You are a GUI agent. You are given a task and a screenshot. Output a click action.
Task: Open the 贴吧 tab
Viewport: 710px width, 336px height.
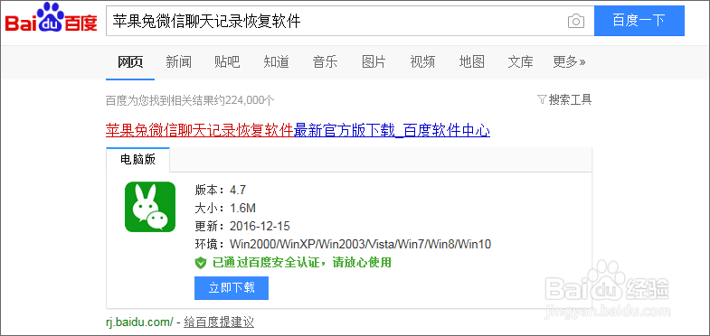pyautogui.click(x=227, y=62)
